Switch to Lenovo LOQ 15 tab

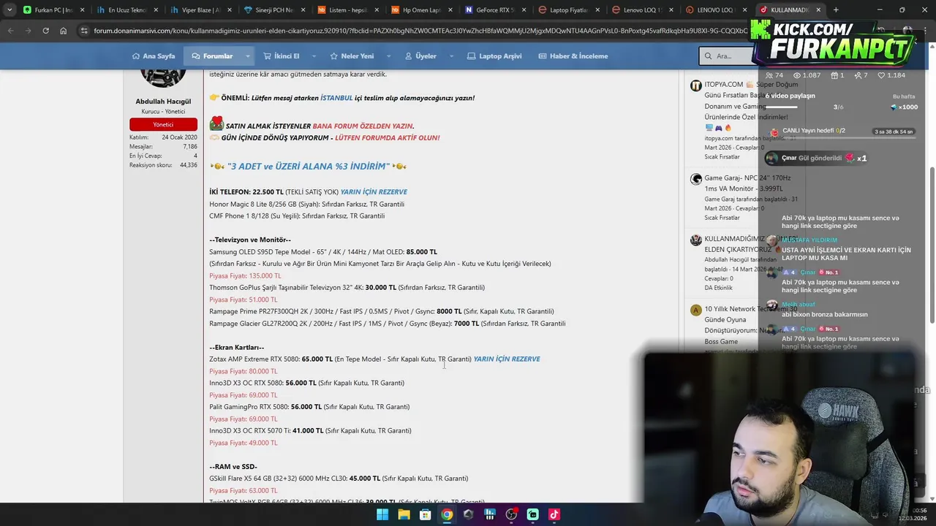pyautogui.click(x=642, y=10)
